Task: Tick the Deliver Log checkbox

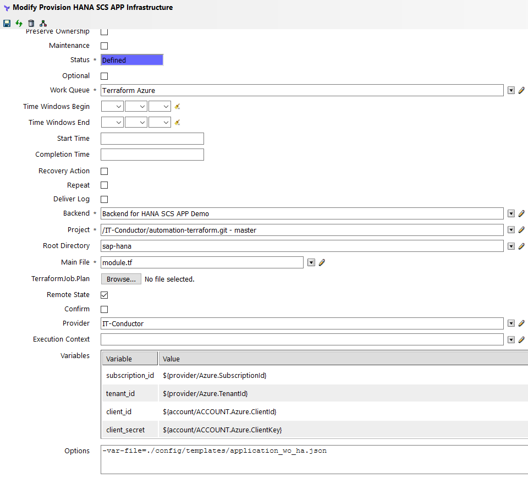Action: [105, 200]
